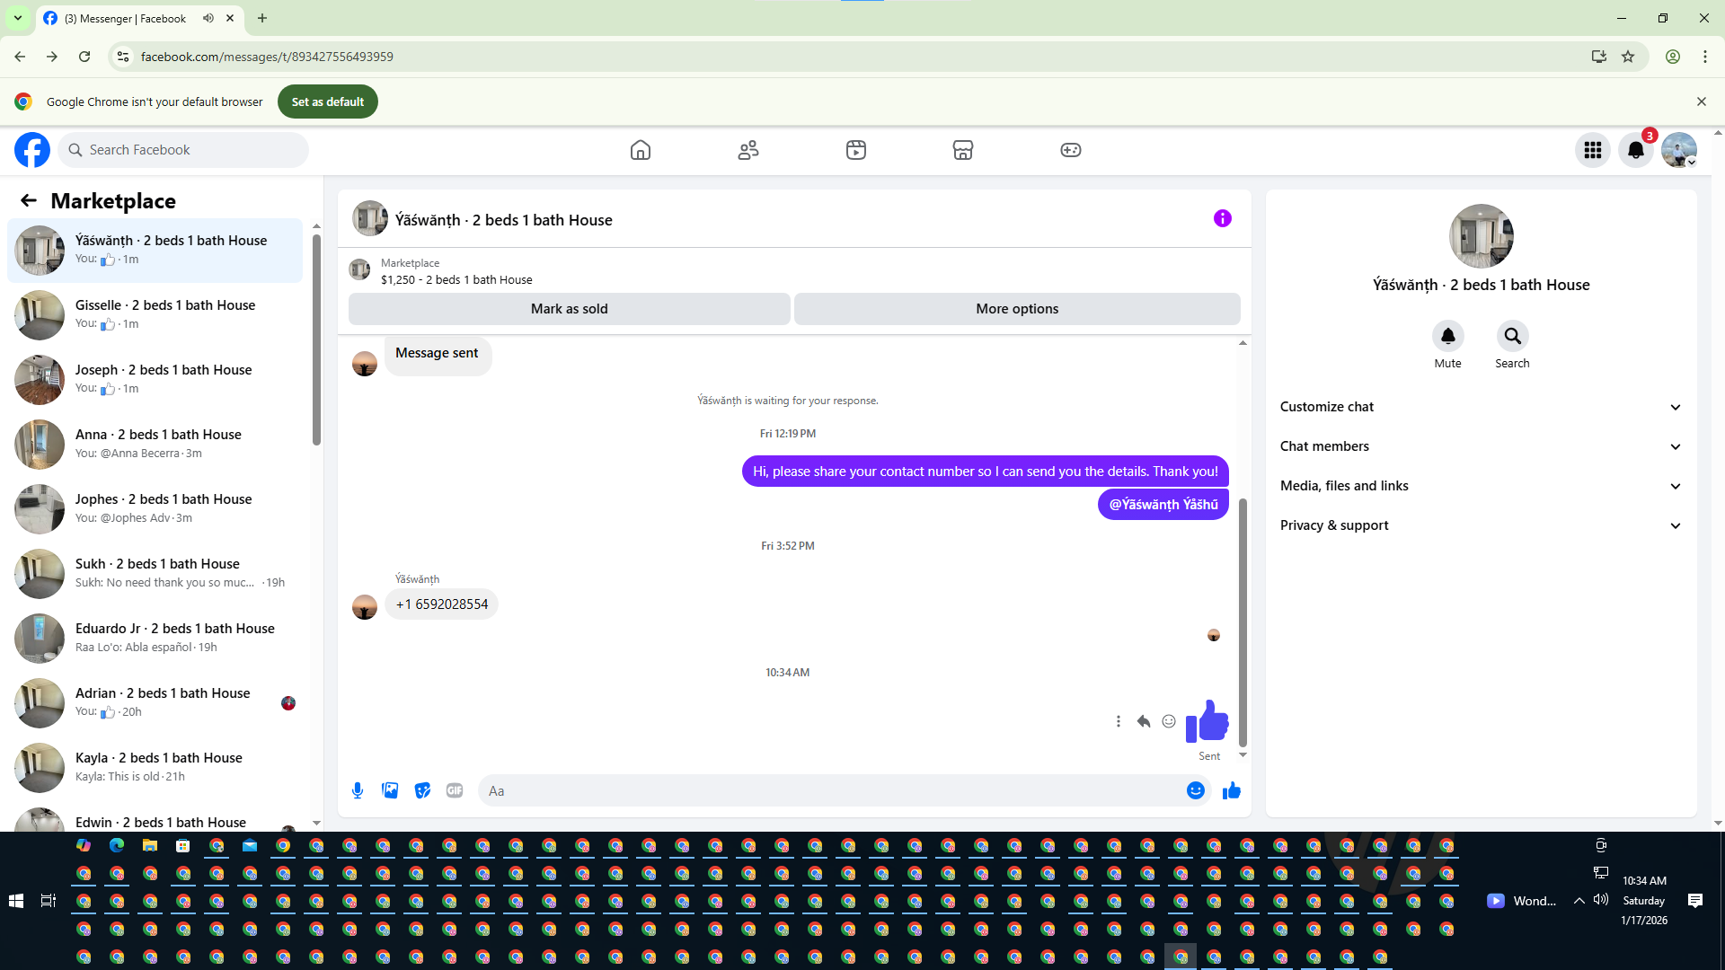Click Mark as sold button
This screenshot has height=970, width=1725.
point(569,309)
